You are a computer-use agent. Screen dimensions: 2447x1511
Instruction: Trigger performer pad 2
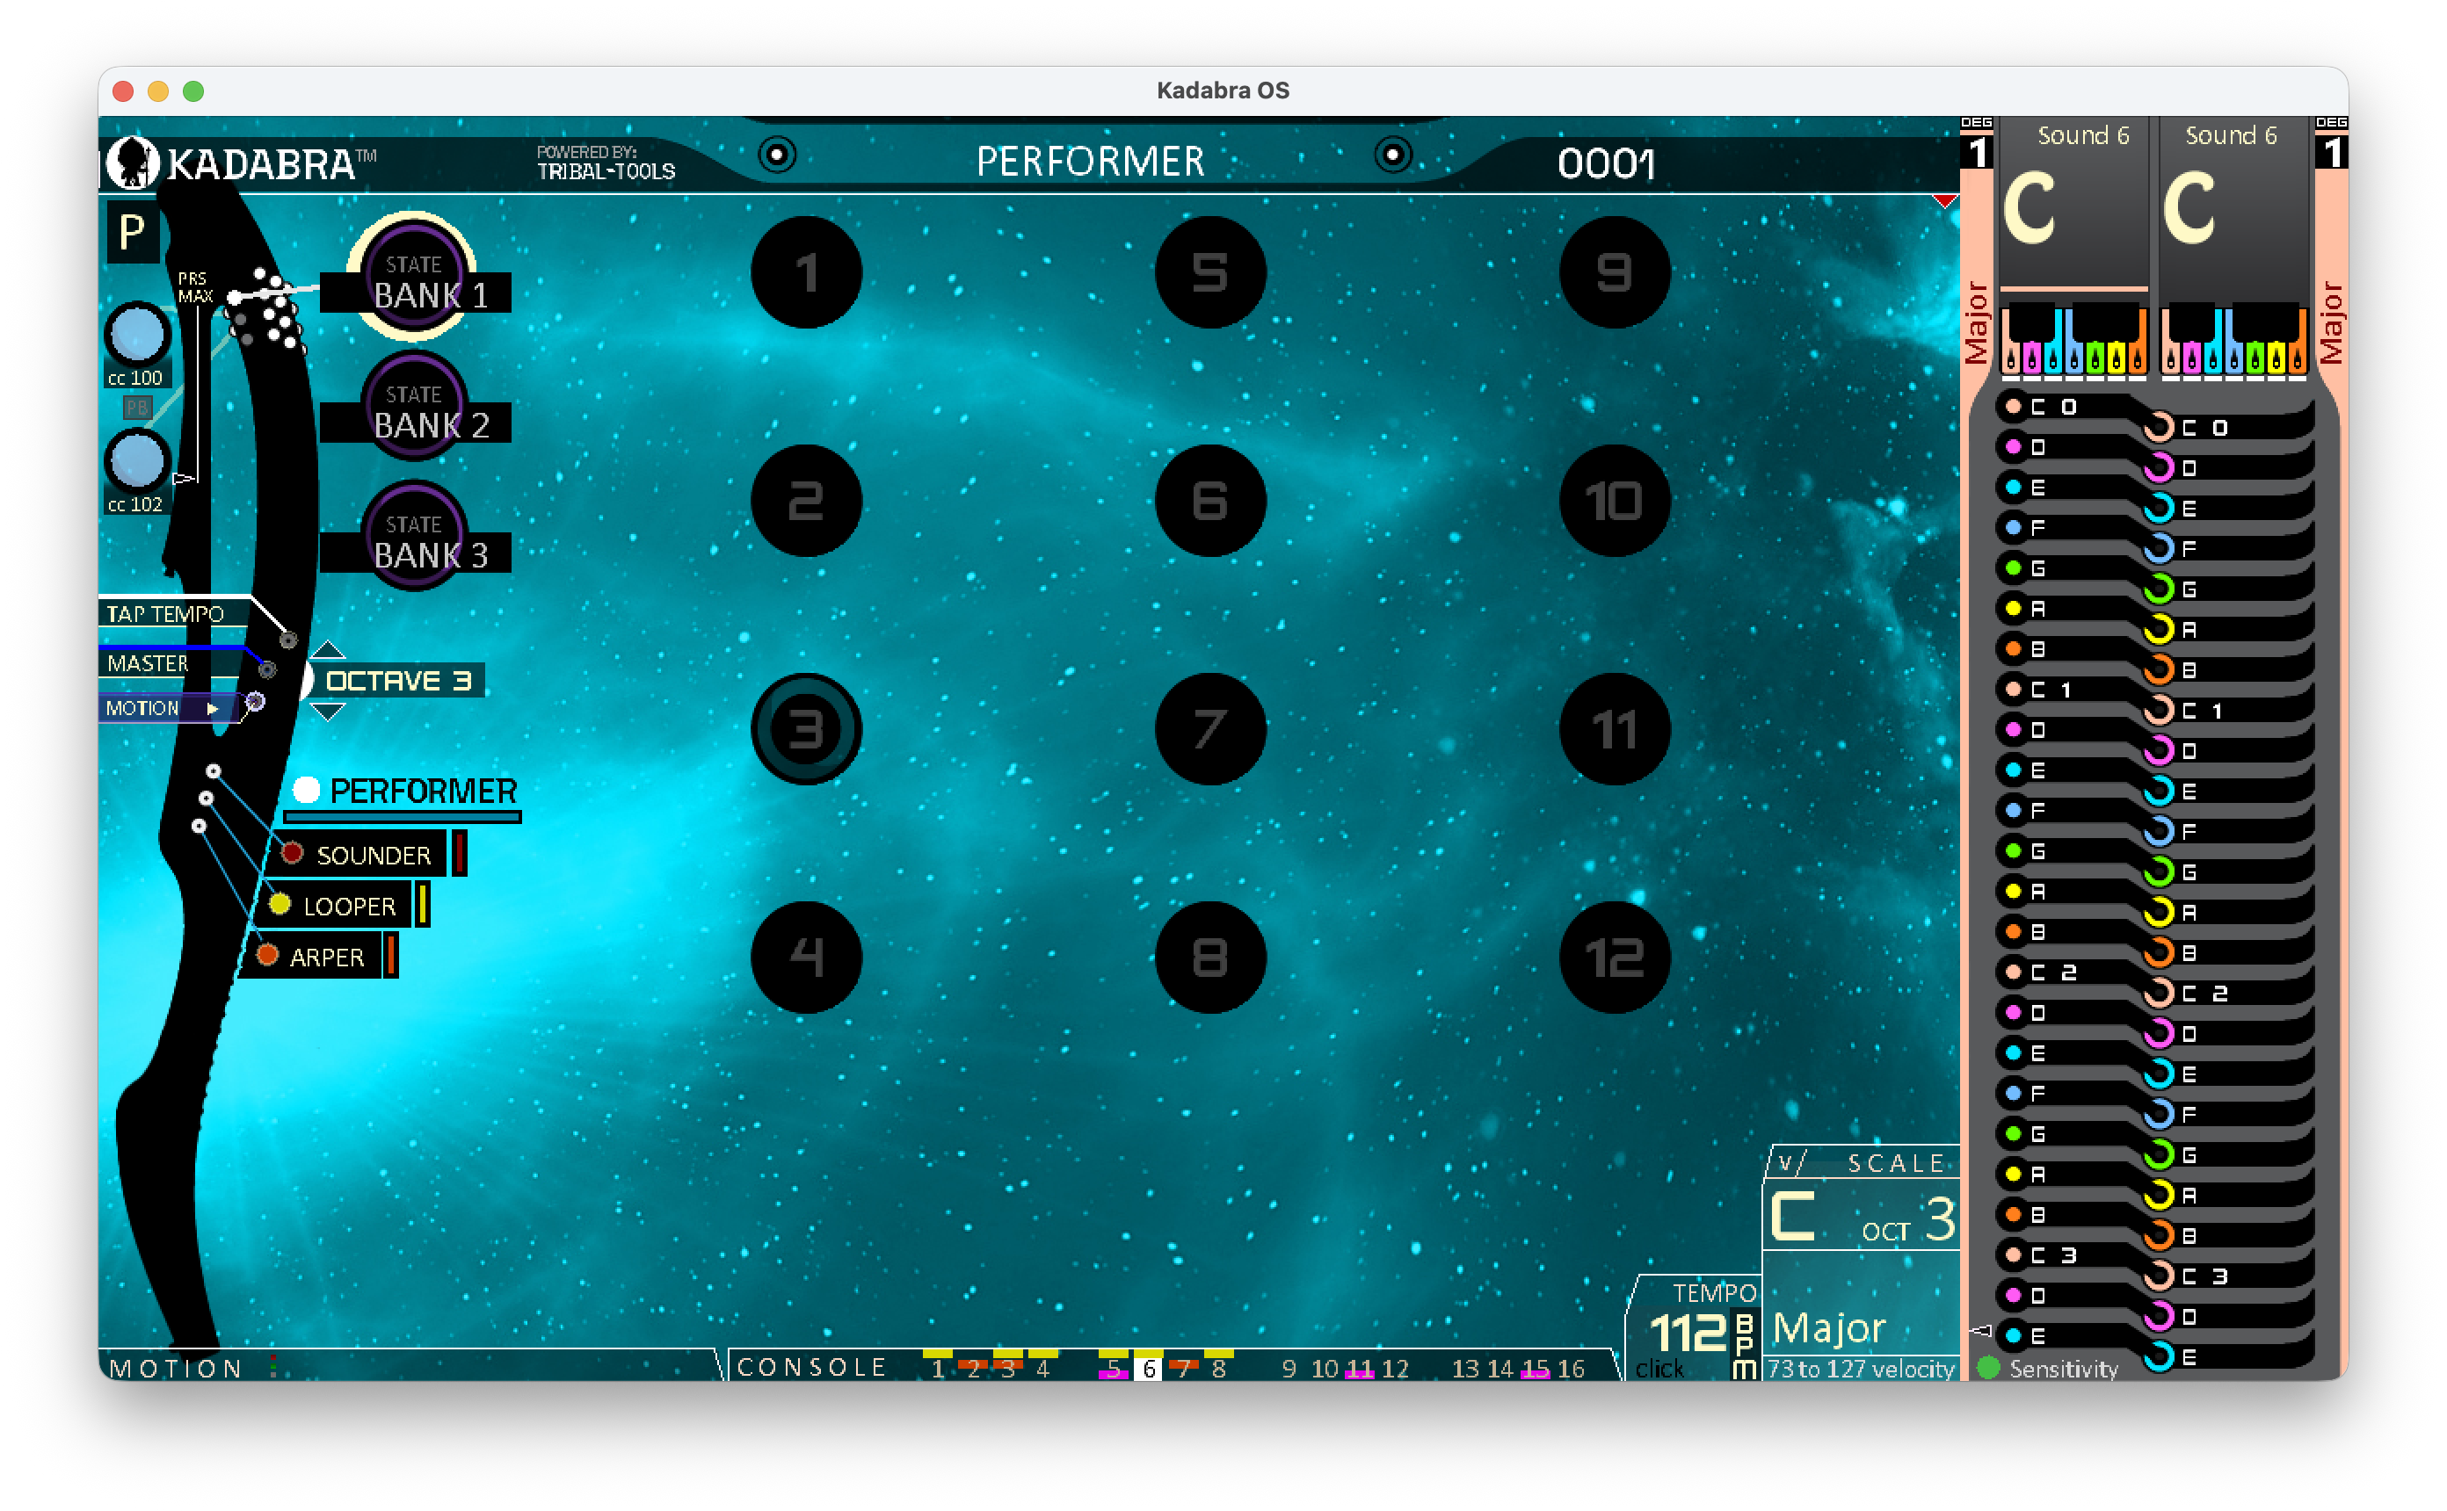[806, 500]
